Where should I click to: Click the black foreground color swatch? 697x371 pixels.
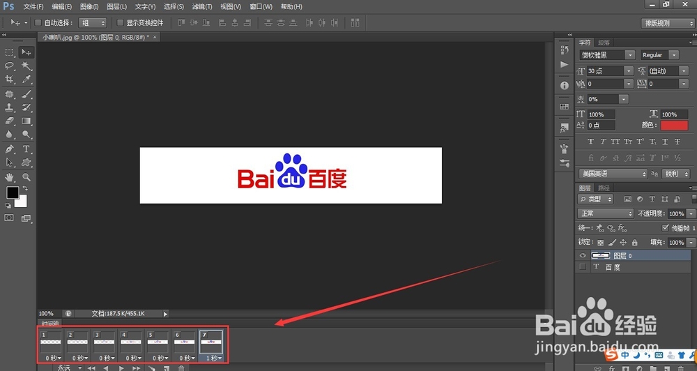coord(13,192)
